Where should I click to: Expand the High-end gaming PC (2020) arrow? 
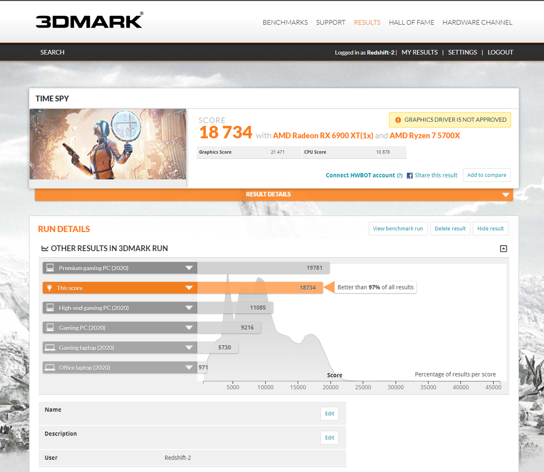pos(189,308)
